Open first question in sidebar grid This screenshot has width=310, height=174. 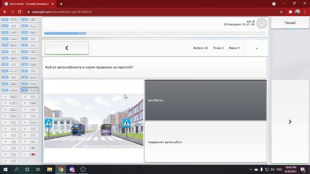(10, 19)
